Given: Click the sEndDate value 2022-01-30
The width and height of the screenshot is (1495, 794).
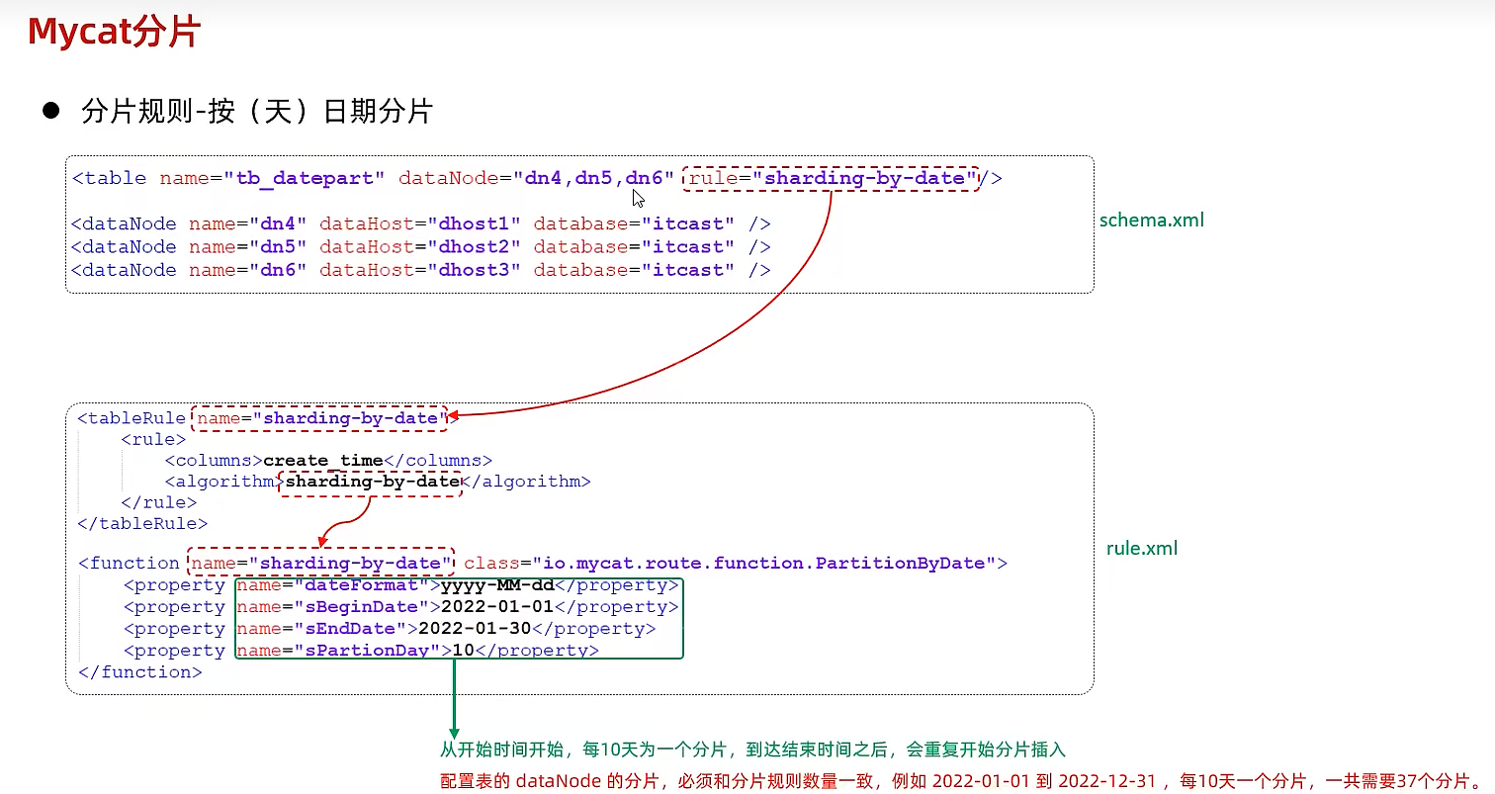Looking at the screenshot, I should [x=476, y=629].
